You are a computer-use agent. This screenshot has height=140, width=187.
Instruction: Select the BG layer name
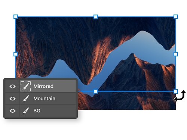pyautogui.click(x=37, y=111)
